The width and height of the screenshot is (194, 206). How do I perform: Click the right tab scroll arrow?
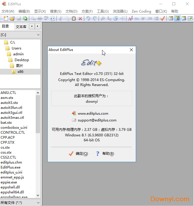tap(37, 26)
